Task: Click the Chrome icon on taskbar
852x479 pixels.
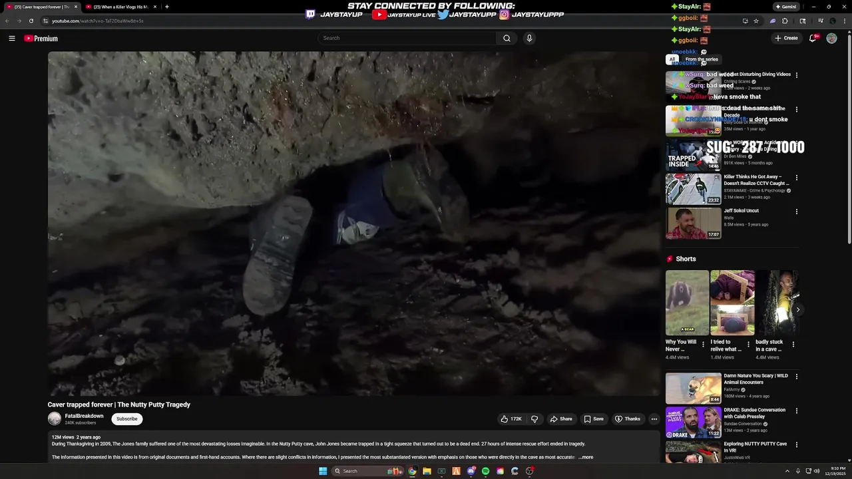Action: [x=412, y=471]
